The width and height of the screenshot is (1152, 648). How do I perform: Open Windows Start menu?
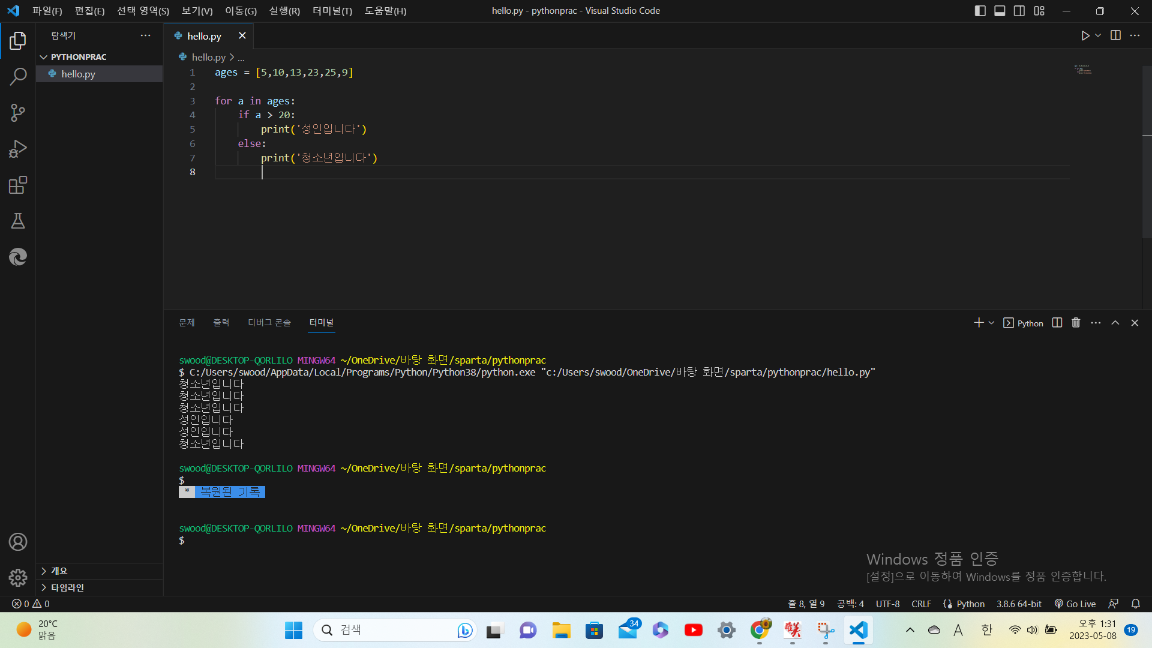click(293, 630)
